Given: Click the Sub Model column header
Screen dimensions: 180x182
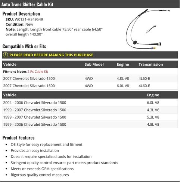Looking at the screenshot, I should click(94, 65).
